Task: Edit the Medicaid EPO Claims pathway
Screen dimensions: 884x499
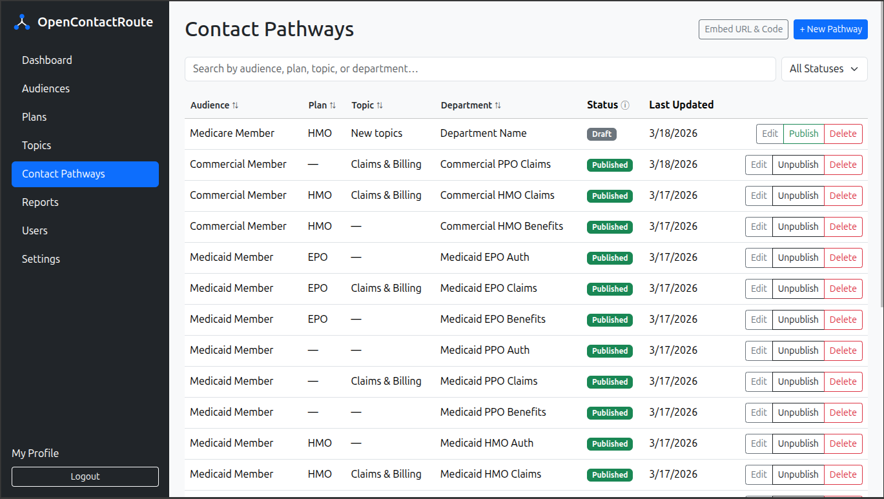Action: [758, 289]
